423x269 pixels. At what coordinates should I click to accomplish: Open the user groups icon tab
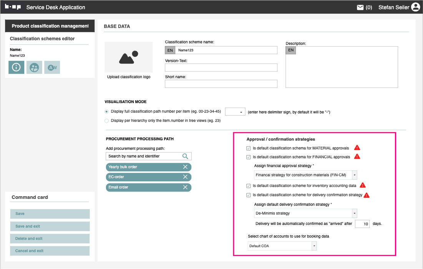coord(34,67)
